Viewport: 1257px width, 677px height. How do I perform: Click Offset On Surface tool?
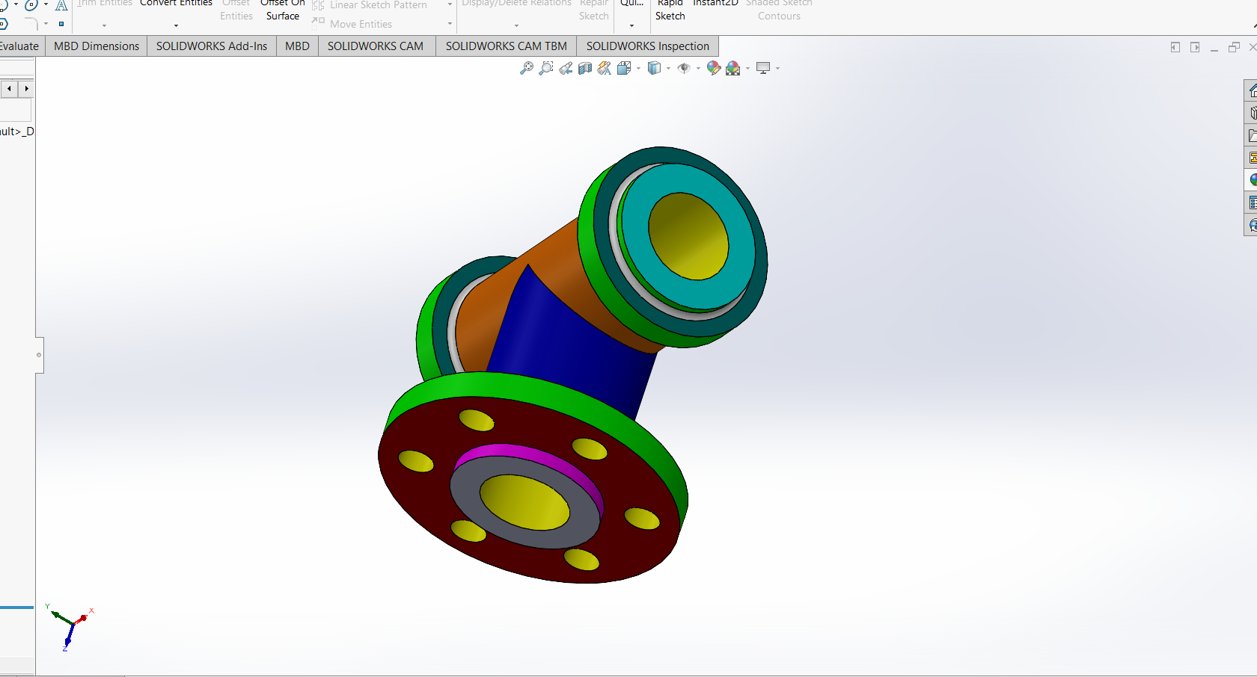283,9
